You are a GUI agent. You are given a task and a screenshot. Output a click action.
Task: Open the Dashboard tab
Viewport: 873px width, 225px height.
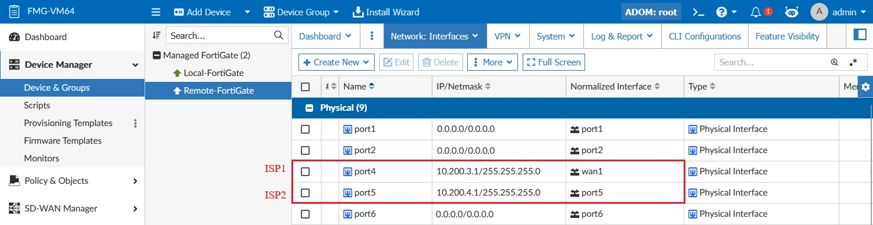[x=326, y=36]
